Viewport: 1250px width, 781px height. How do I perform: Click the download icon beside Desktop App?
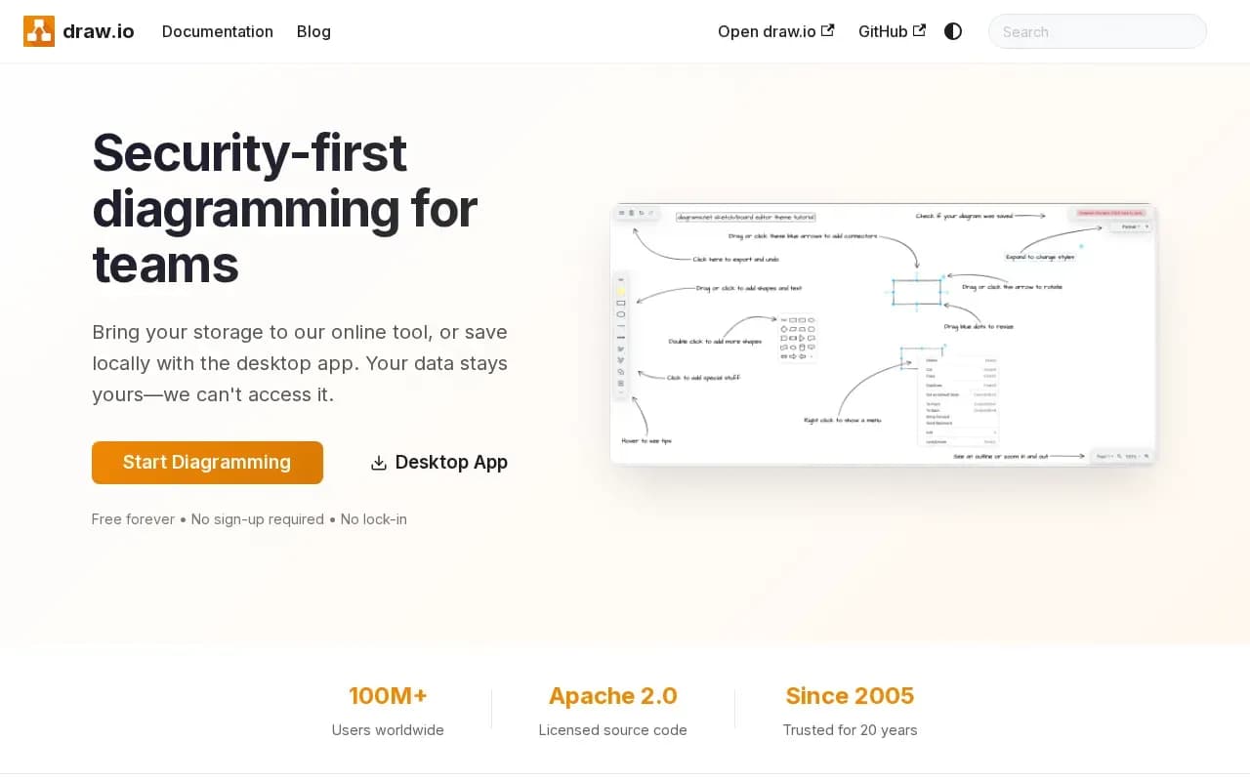point(379,463)
